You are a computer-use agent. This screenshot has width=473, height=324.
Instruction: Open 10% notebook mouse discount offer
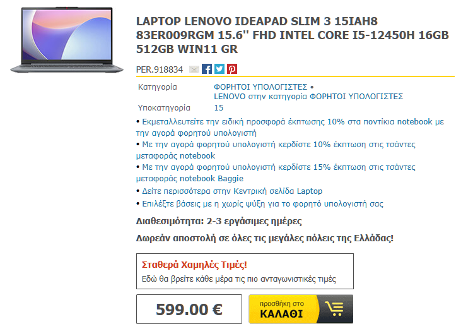point(290,127)
